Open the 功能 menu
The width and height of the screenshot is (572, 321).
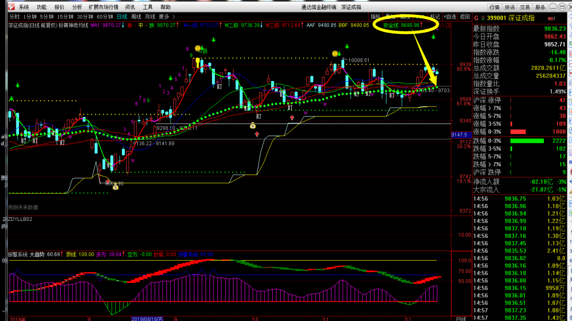(42, 7)
